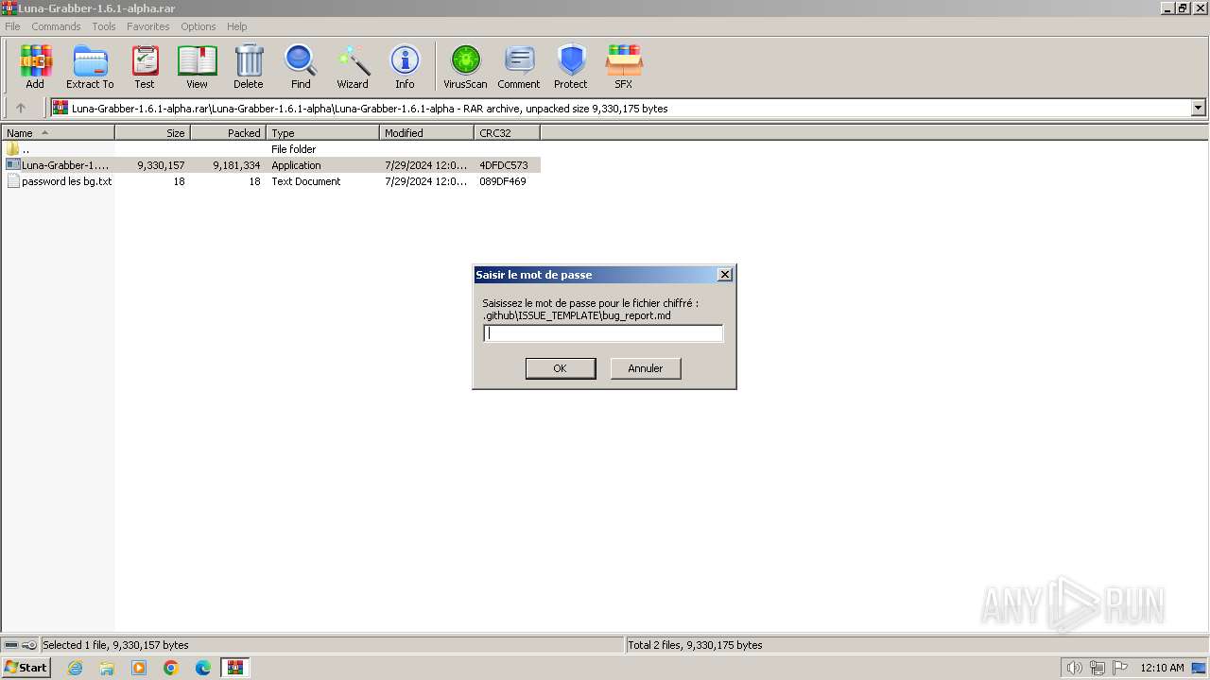Expand the archive path dropdown arrow

click(x=1198, y=109)
